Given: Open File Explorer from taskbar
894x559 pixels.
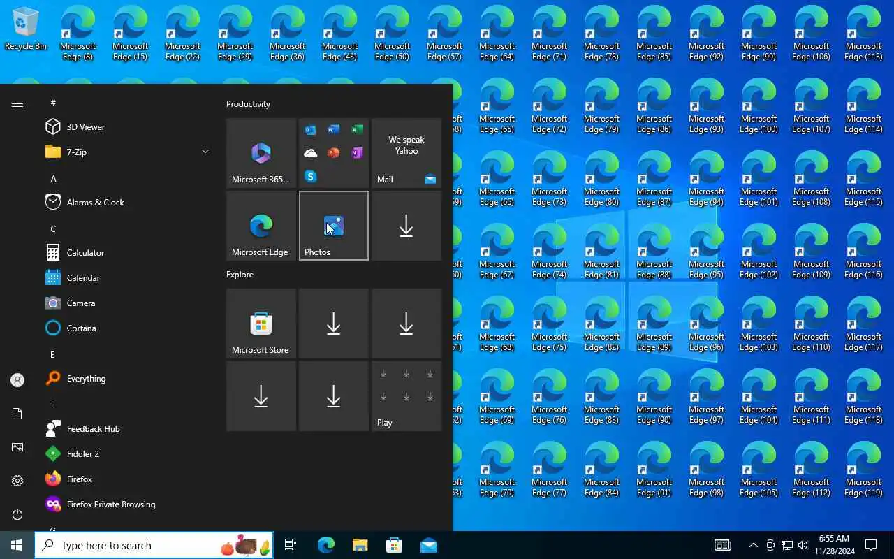Looking at the screenshot, I should click(x=360, y=545).
